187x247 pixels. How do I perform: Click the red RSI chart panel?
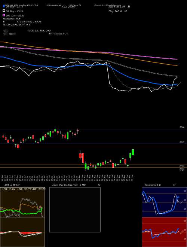pyautogui.click(x=164, y=232)
